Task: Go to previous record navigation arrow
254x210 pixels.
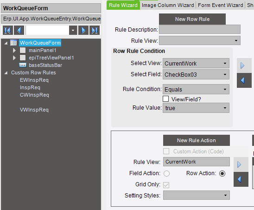Action: [x=19, y=30]
